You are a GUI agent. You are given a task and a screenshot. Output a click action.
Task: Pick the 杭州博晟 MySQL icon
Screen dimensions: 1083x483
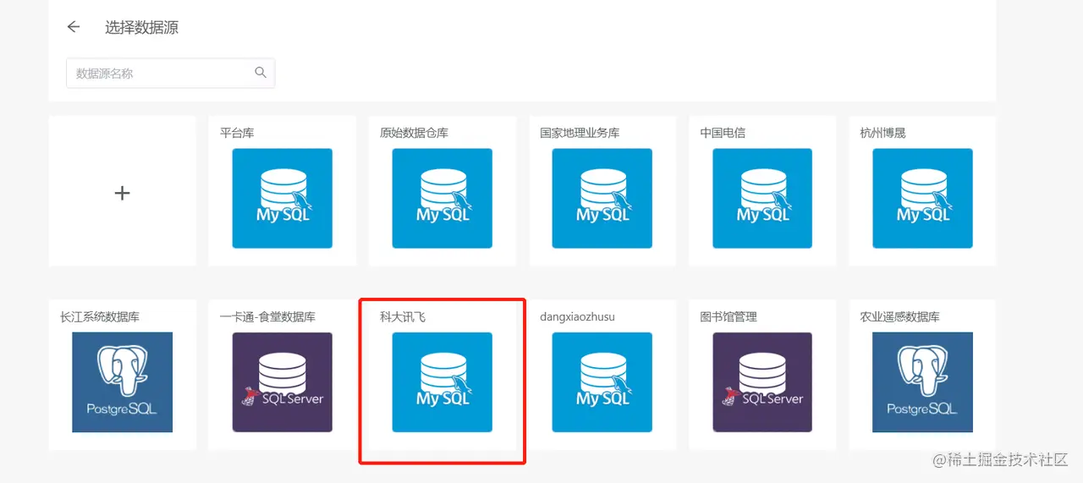(923, 199)
